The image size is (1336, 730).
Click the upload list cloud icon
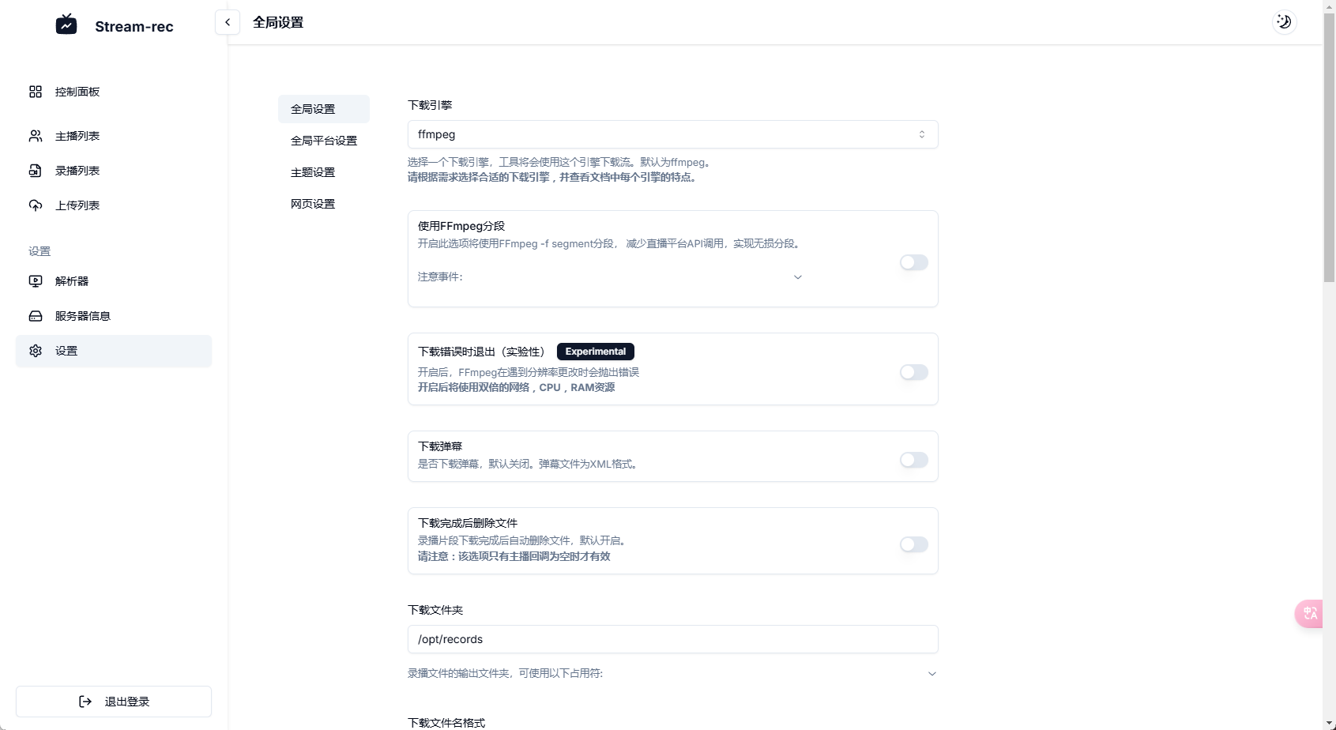[36, 205]
